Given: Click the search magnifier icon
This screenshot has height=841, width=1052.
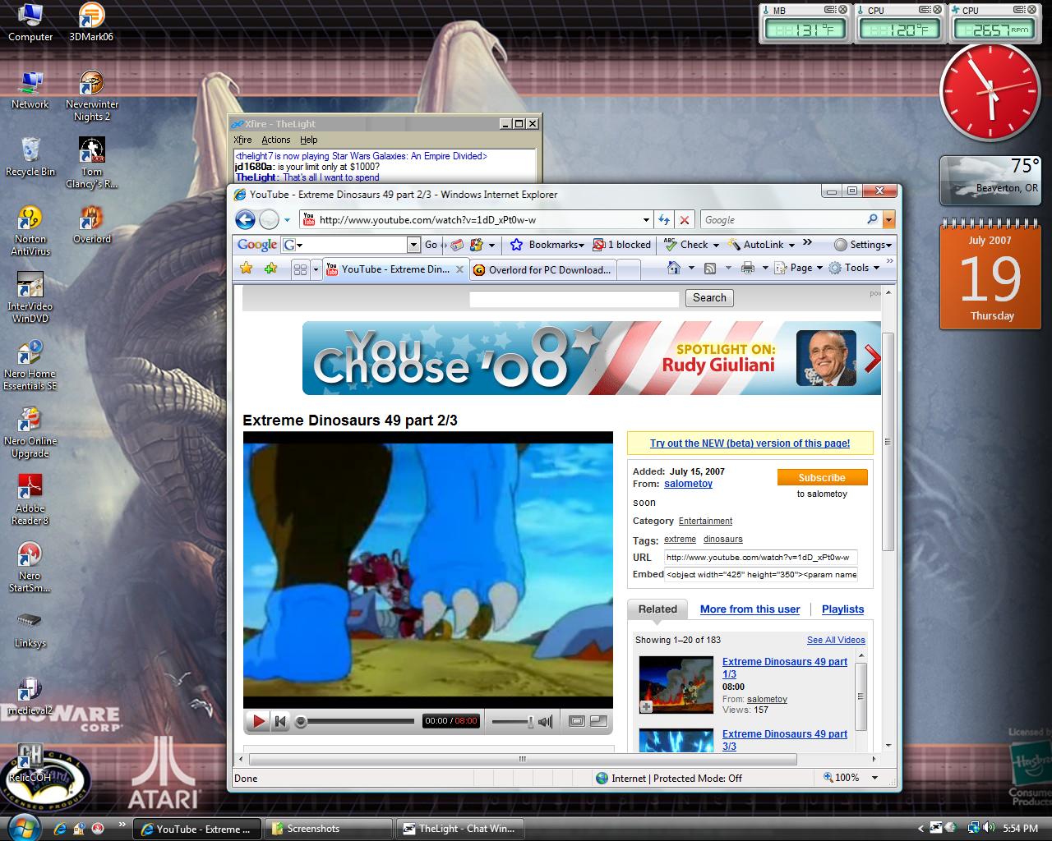Looking at the screenshot, I should 872,219.
